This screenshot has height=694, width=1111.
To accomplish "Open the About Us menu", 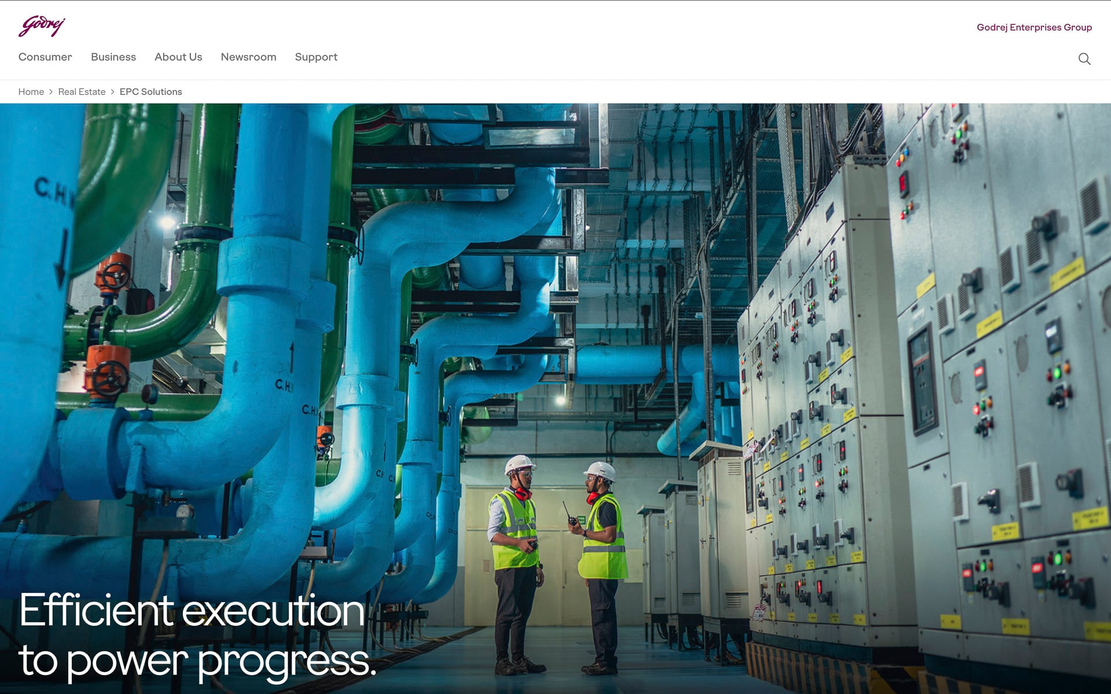I will [x=178, y=57].
